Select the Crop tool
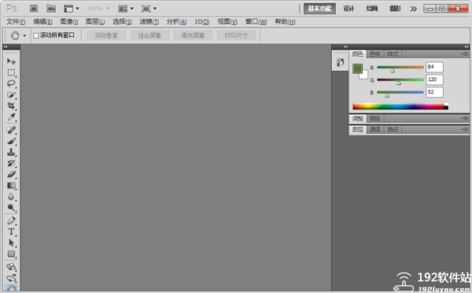Viewport: 472px width, 293px height. 11,106
